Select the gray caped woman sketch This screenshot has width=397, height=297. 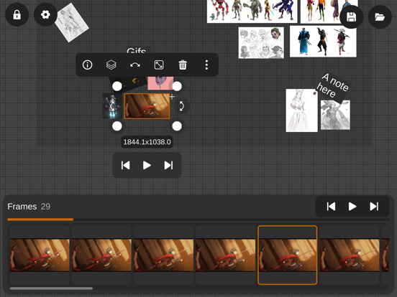335,115
